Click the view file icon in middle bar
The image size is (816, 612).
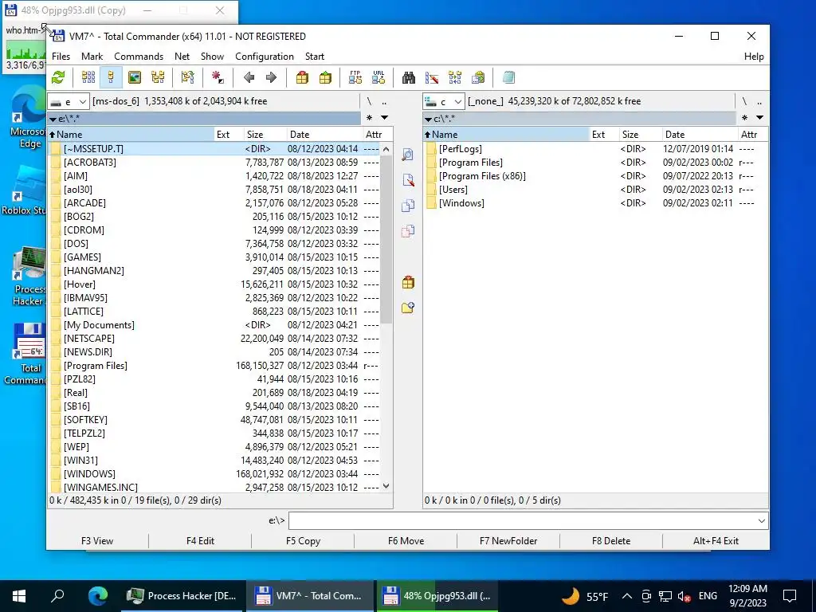coord(408,155)
